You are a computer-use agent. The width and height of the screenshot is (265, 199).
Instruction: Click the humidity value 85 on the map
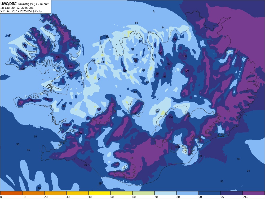(136, 23)
